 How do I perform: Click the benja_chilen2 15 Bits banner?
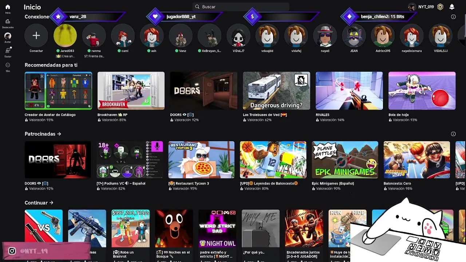[379, 17]
